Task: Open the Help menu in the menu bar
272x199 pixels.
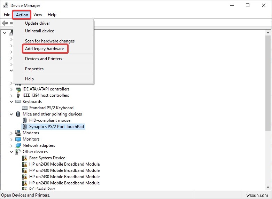Action: (52, 15)
